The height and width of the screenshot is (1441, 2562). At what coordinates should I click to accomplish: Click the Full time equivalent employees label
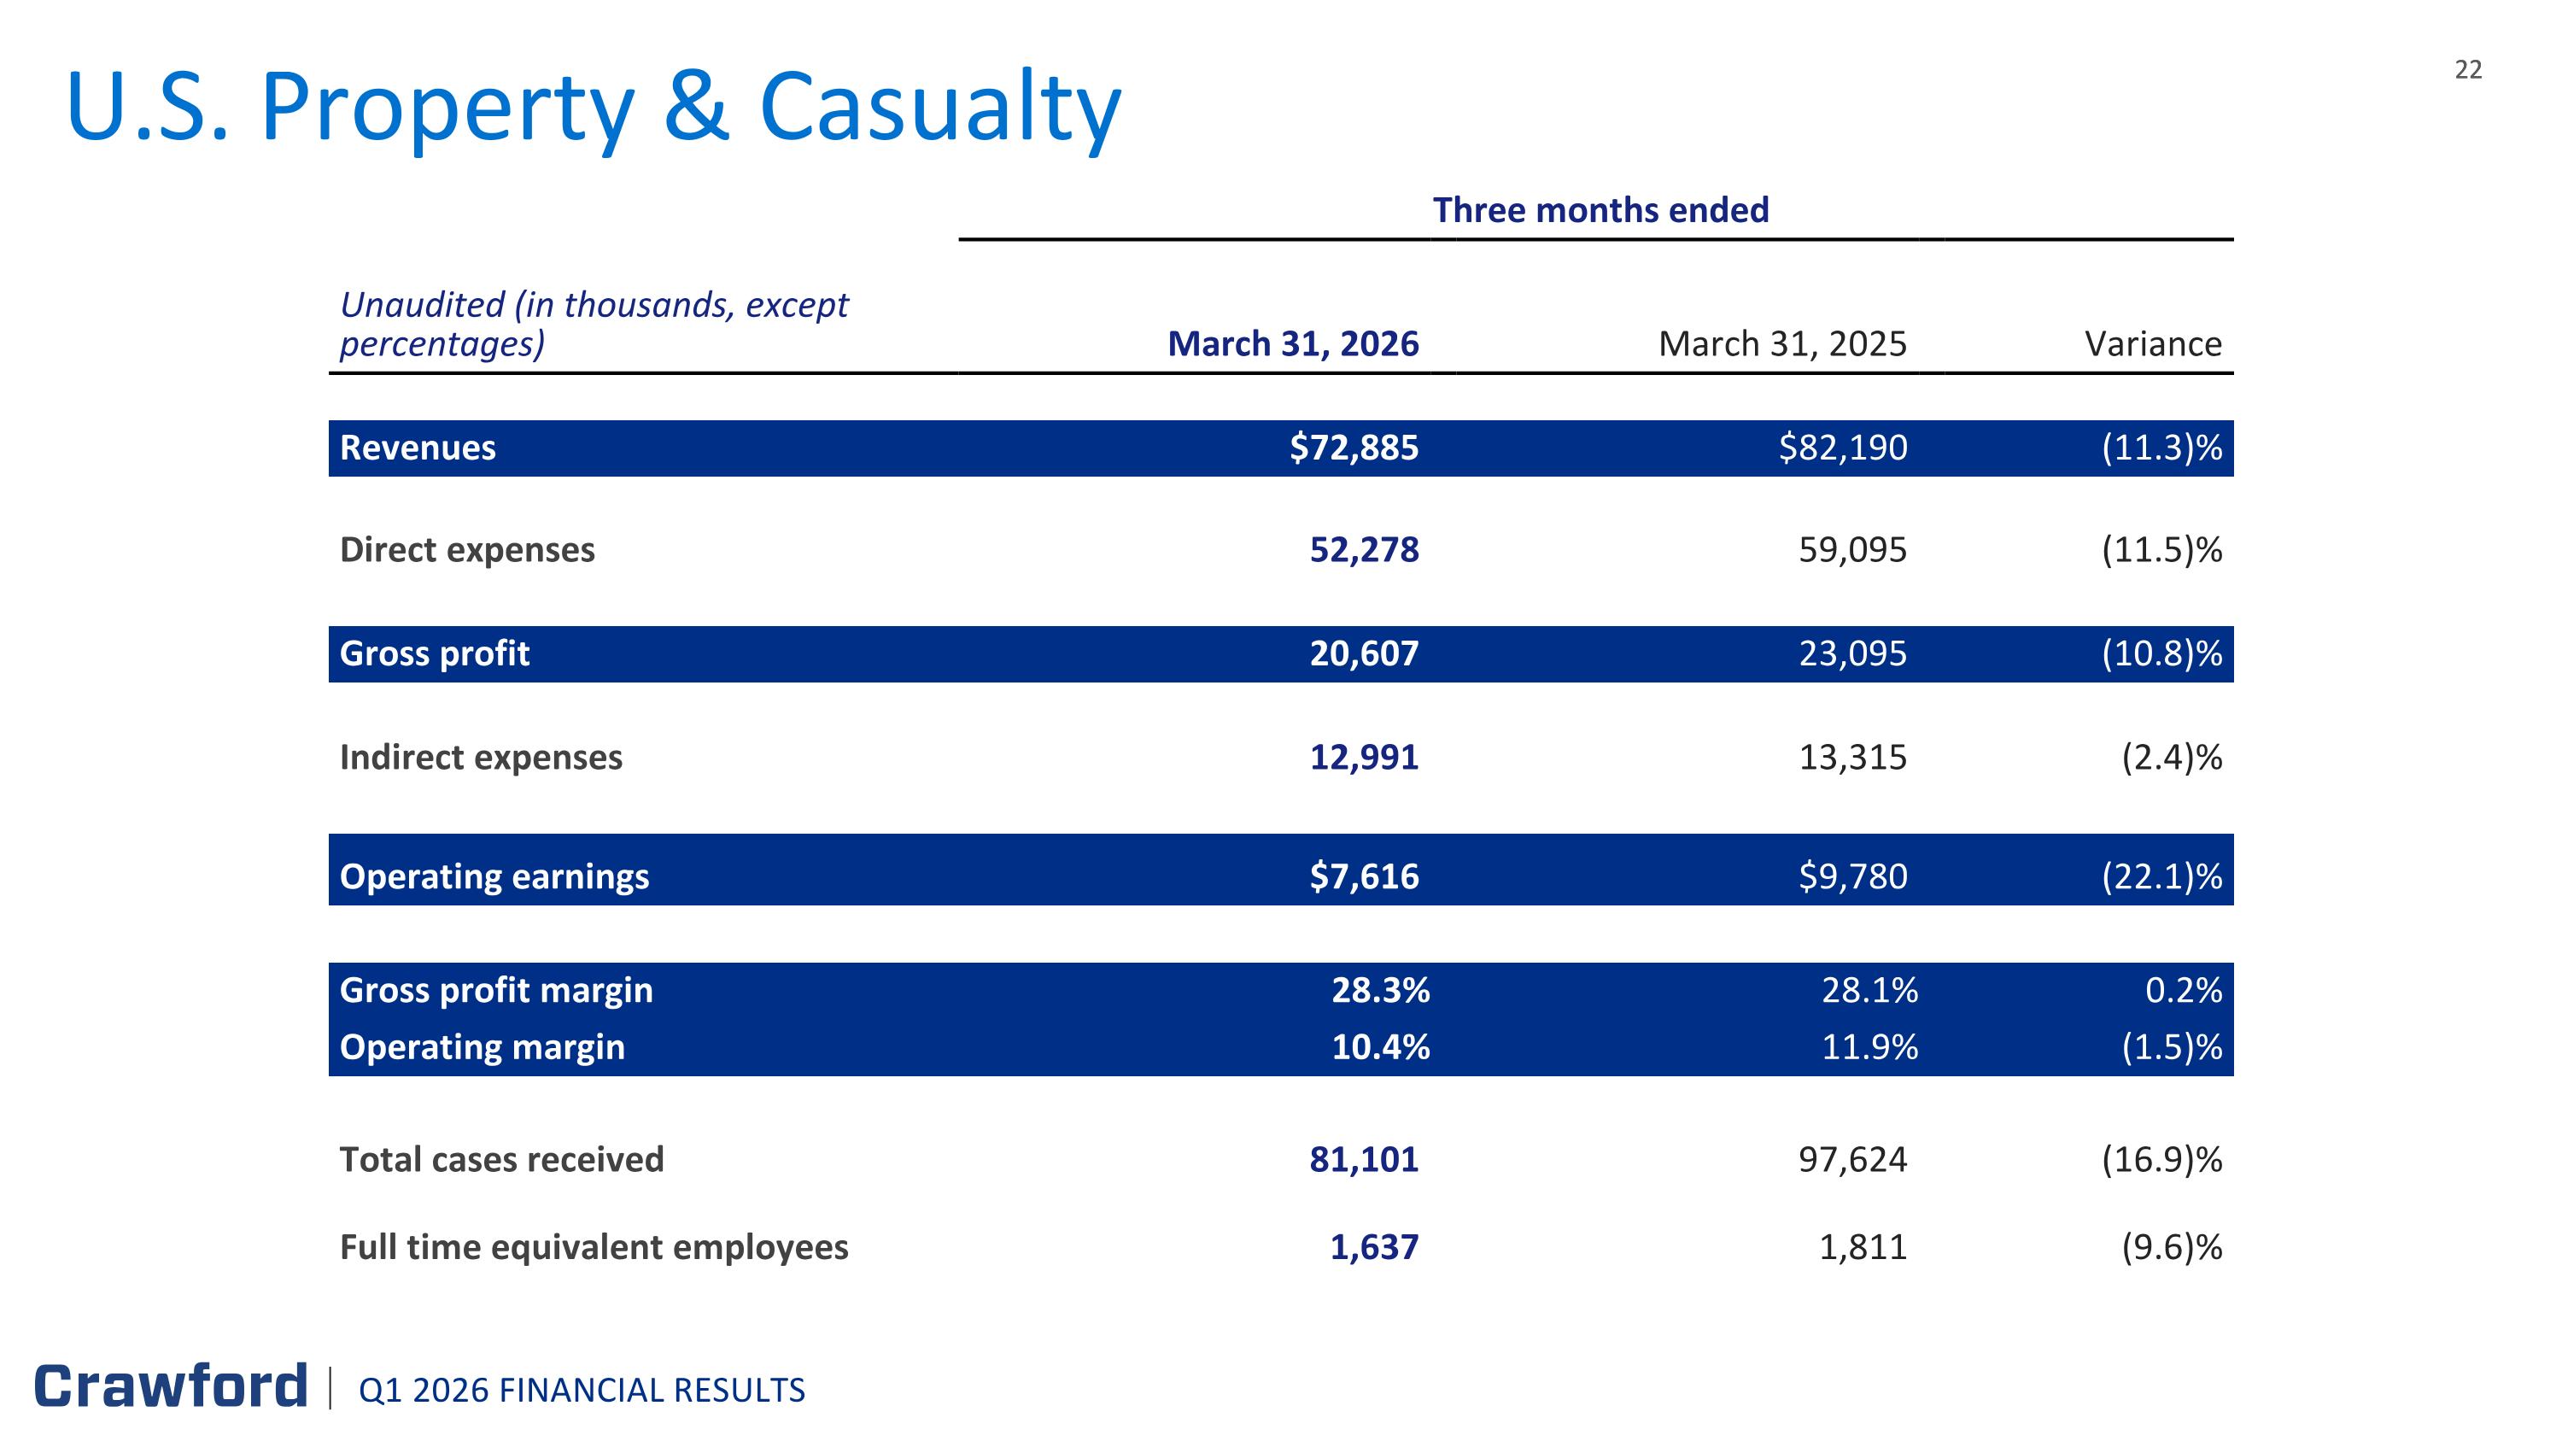coord(594,1247)
